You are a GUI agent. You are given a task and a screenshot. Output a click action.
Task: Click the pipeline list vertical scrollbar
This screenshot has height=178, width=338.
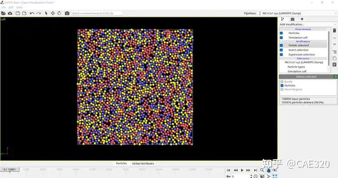click(329, 48)
